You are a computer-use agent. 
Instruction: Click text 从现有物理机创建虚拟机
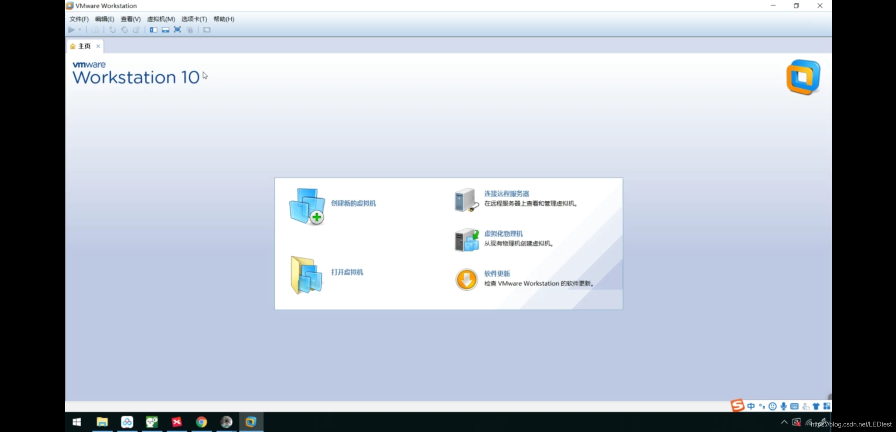pyautogui.click(x=518, y=244)
